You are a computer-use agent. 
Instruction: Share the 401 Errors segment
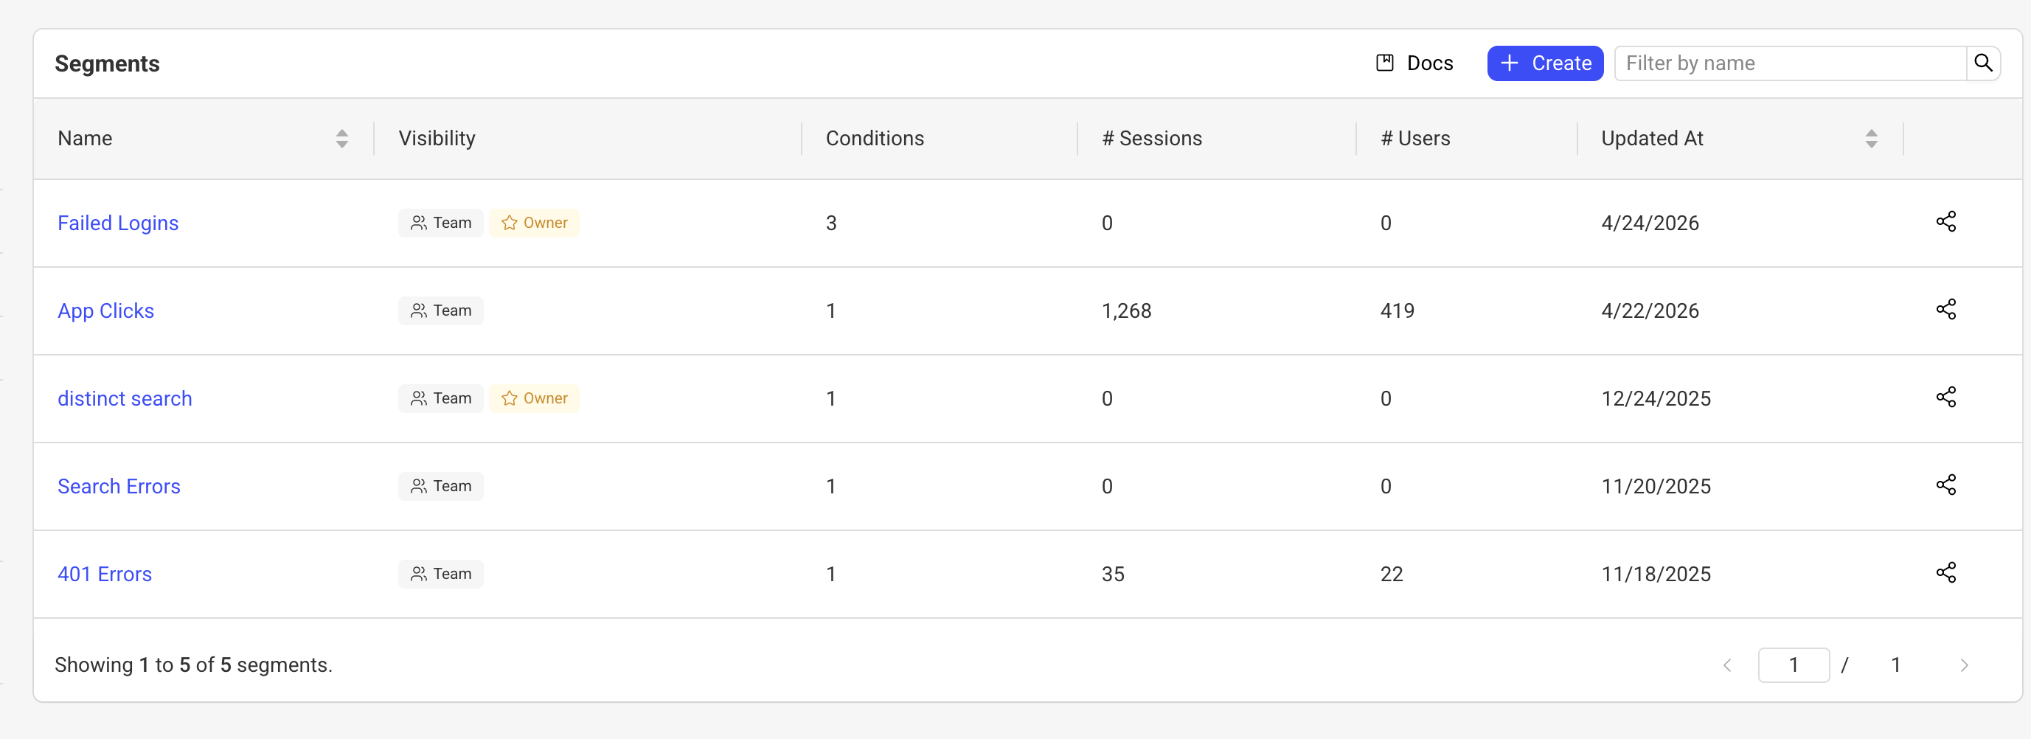tap(1946, 572)
